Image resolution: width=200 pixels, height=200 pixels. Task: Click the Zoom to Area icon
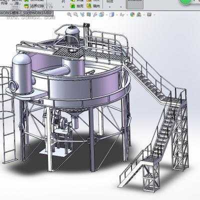pos(76,14)
